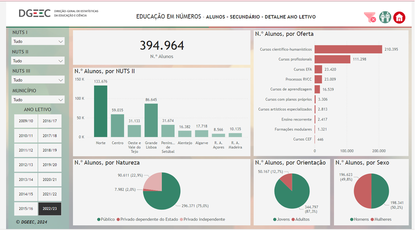This screenshot has height=230, width=415.
Task: Select the 2021/22 school year tile
Action: [x=49, y=194]
